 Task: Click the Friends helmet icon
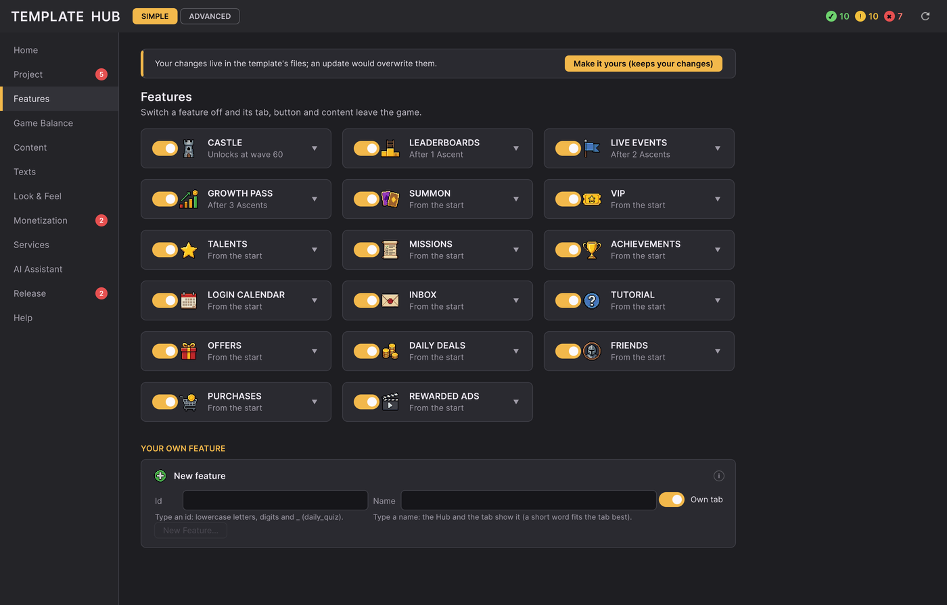(592, 351)
